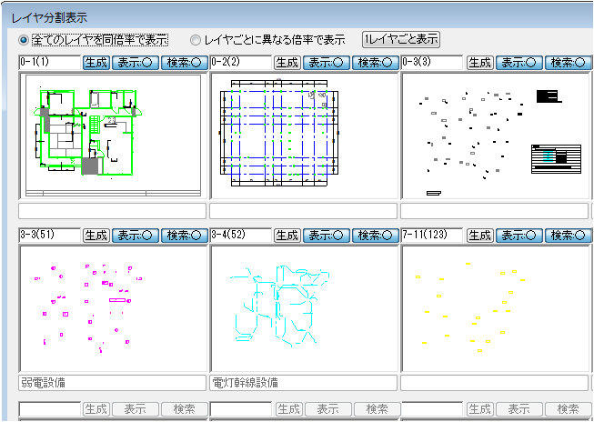This screenshot has width=594, height=422.
Task: Click 生成 button for layer 7-11(123)
Action: (479, 236)
